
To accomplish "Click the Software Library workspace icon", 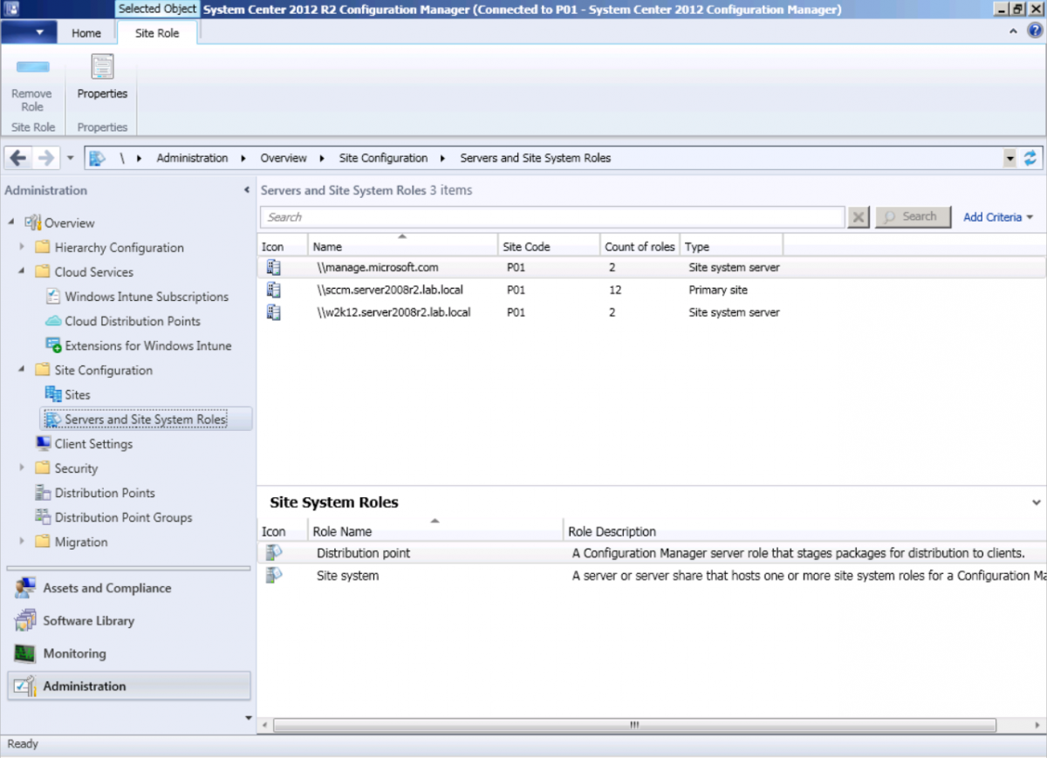I will coord(24,621).
